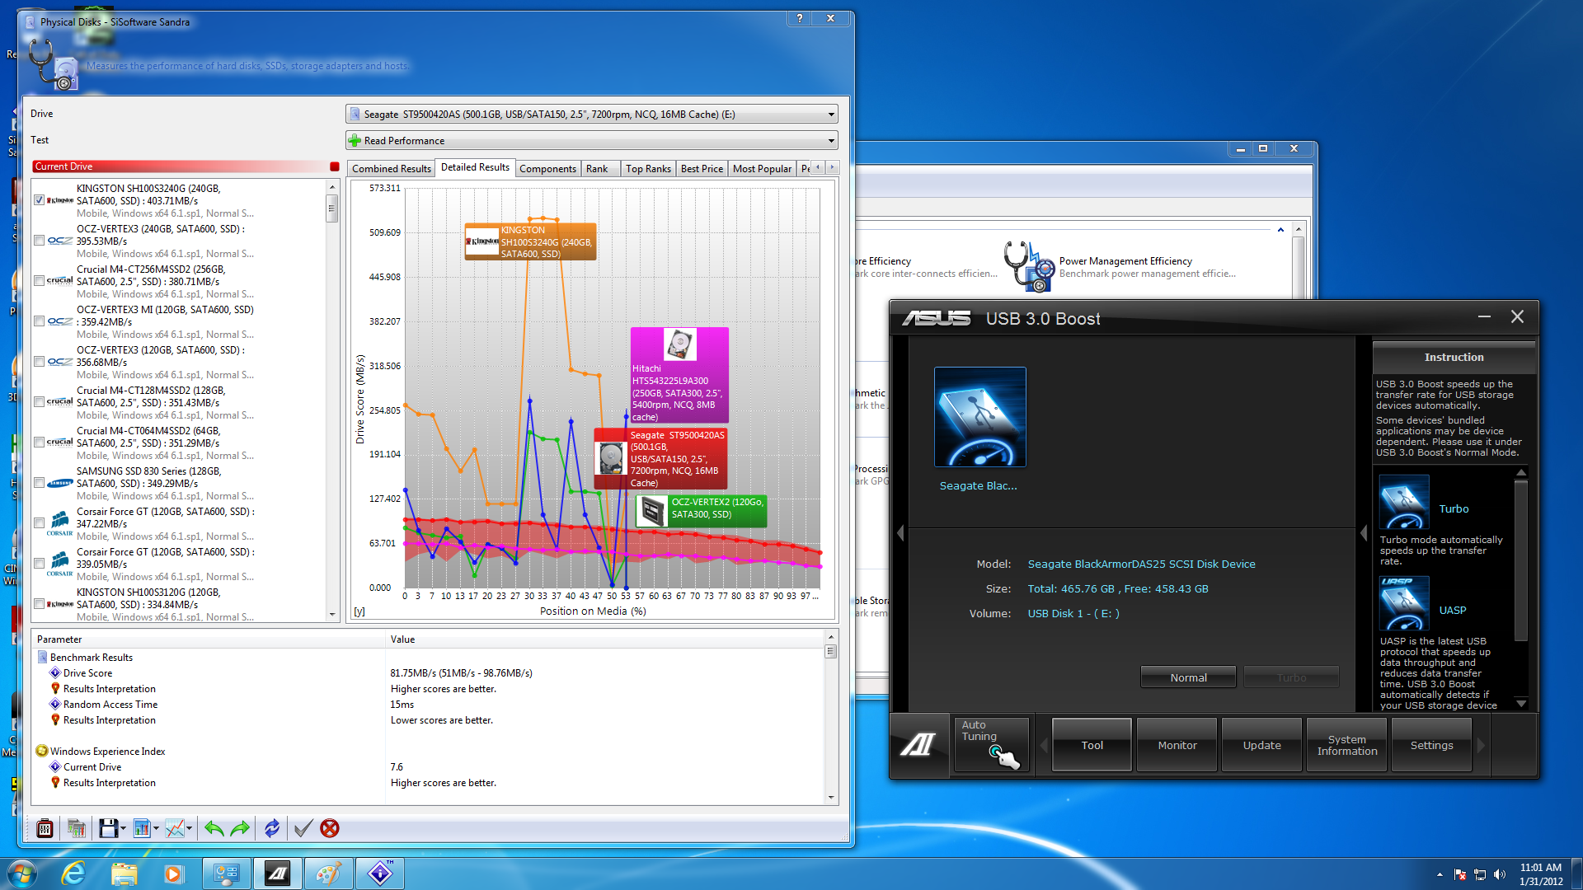Check the OCZ-VERTEX3 120GB 356.68MB/s checkbox
The image size is (1583, 890).
pos(39,362)
